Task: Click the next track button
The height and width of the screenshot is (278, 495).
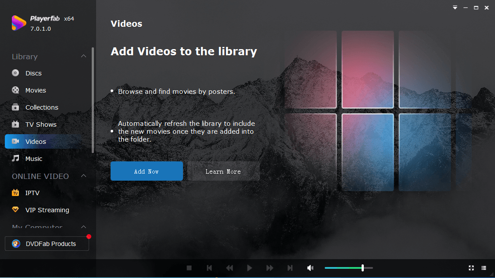Action: (290, 268)
